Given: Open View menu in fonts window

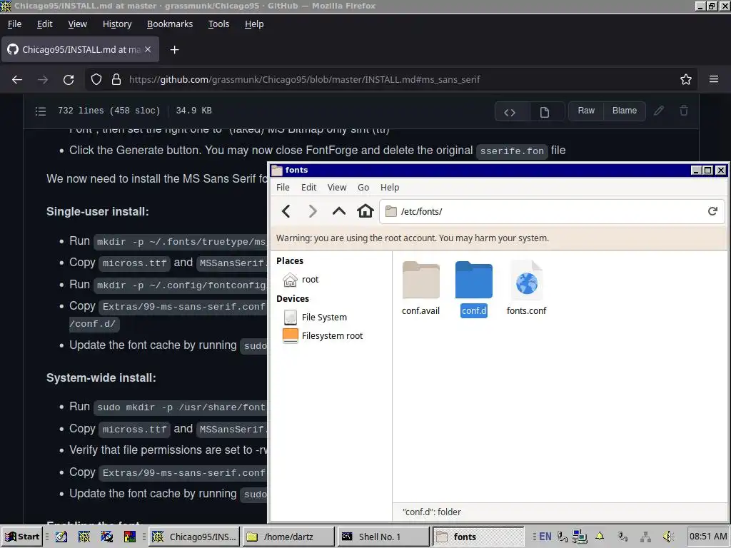Looking at the screenshot, I should (x=337, y=188).
